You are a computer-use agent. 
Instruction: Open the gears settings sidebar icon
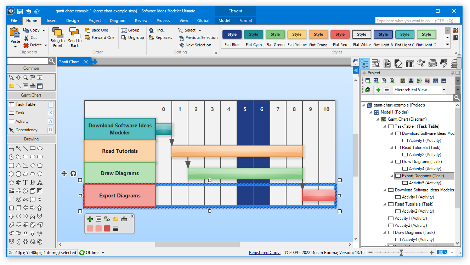421,63
